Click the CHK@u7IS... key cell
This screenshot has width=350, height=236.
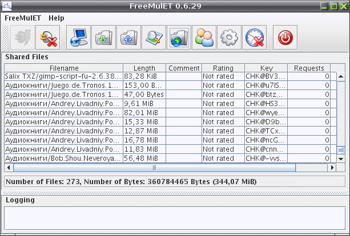pyautogui.click(x=266, y=86)
